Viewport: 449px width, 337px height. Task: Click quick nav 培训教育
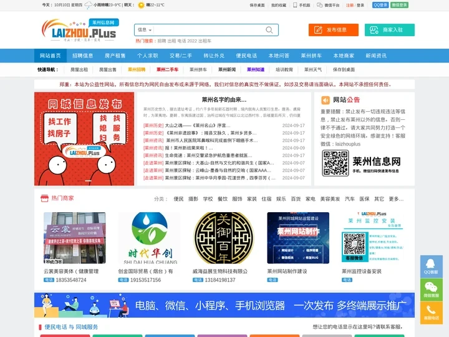click(284, 69)
